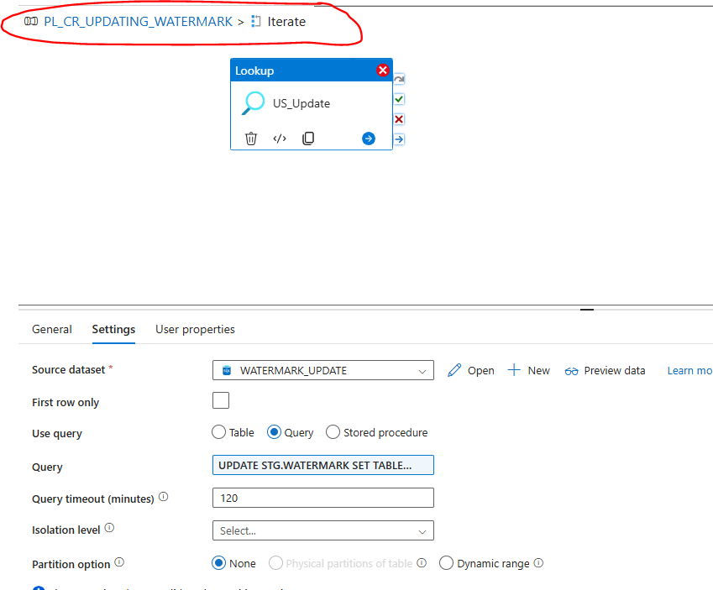The height and width of the screenshot is (590, 713).
Task: Select the None partition option radio
Action: coord(218,563)
